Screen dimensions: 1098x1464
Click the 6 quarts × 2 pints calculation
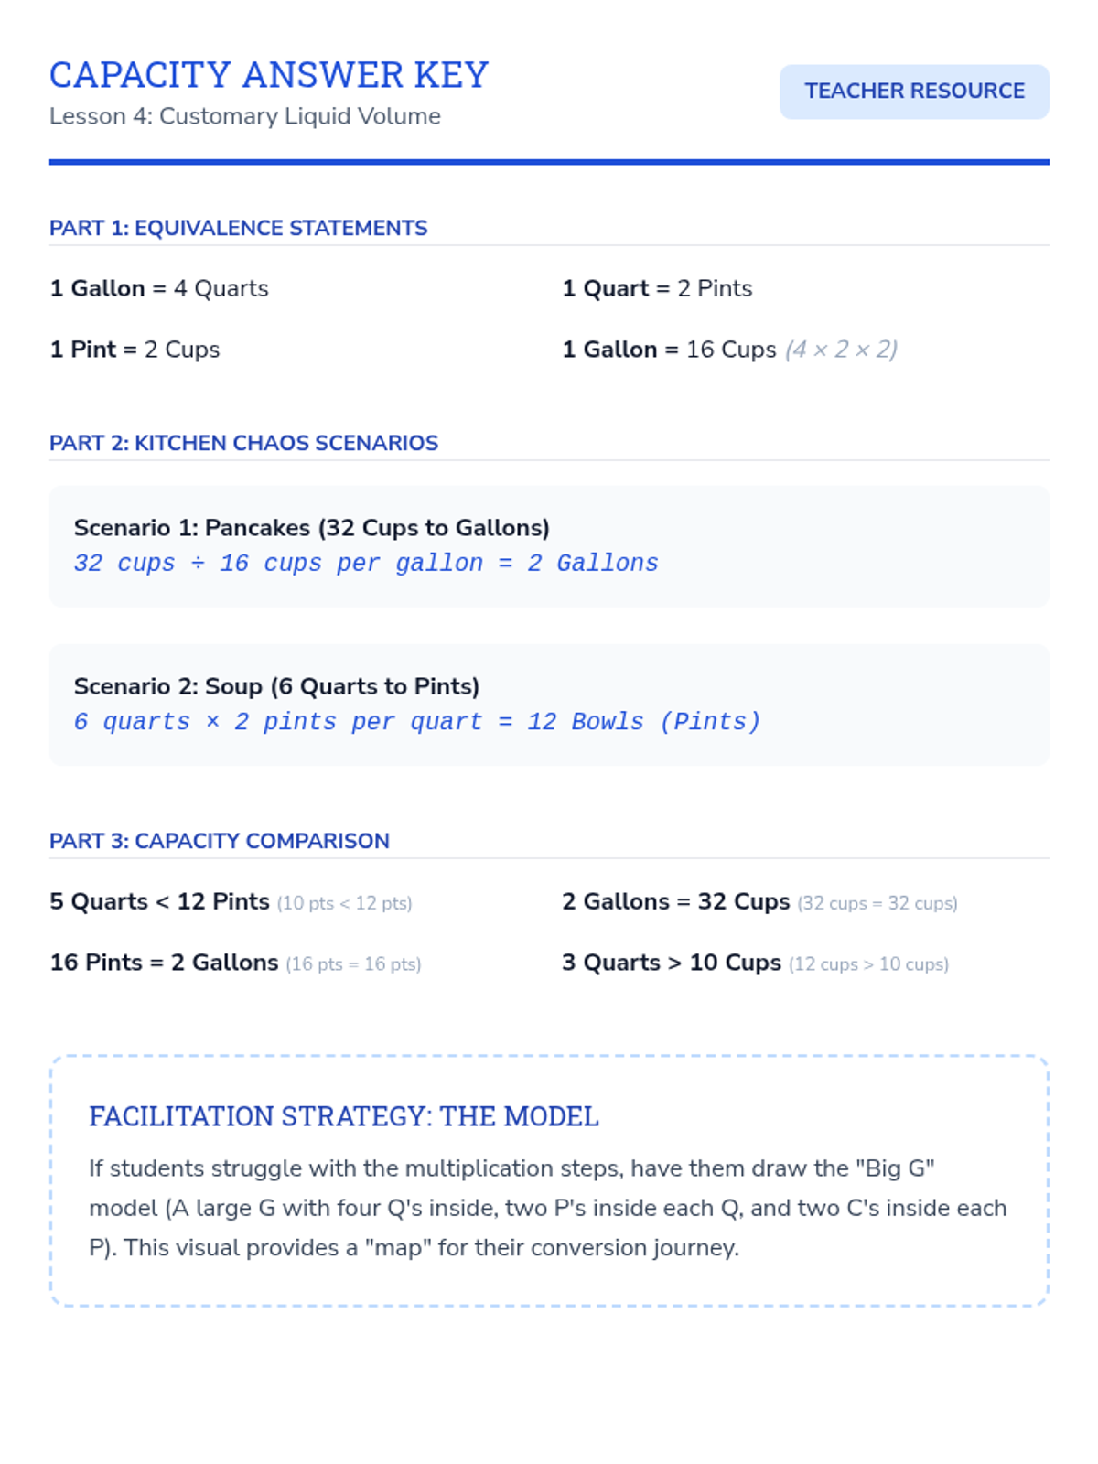[x=417, y=722]
